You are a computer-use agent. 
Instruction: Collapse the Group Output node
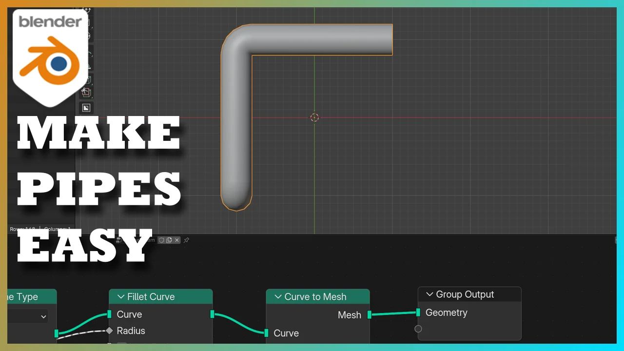tap(429, 294)
